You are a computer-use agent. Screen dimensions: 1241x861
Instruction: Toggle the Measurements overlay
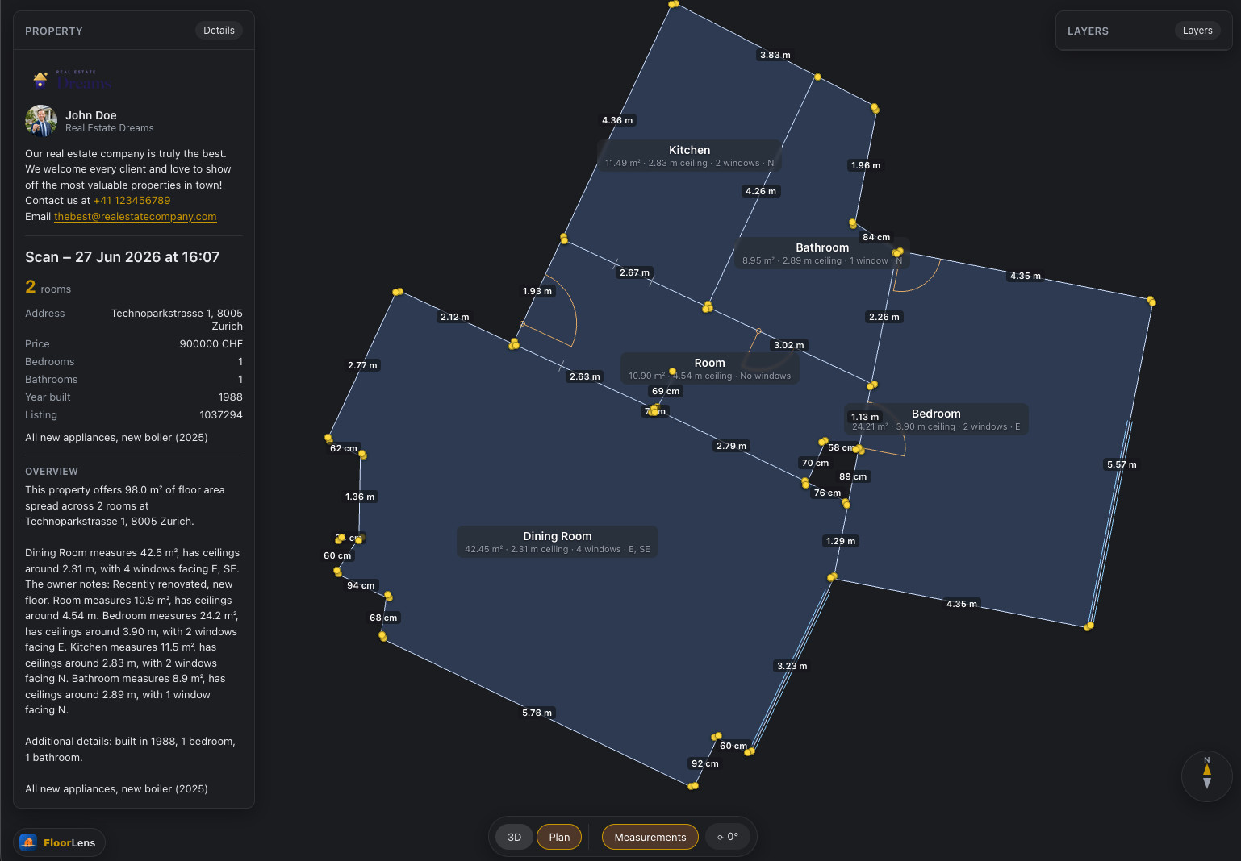pyautogui.click(x=650, y=837)
